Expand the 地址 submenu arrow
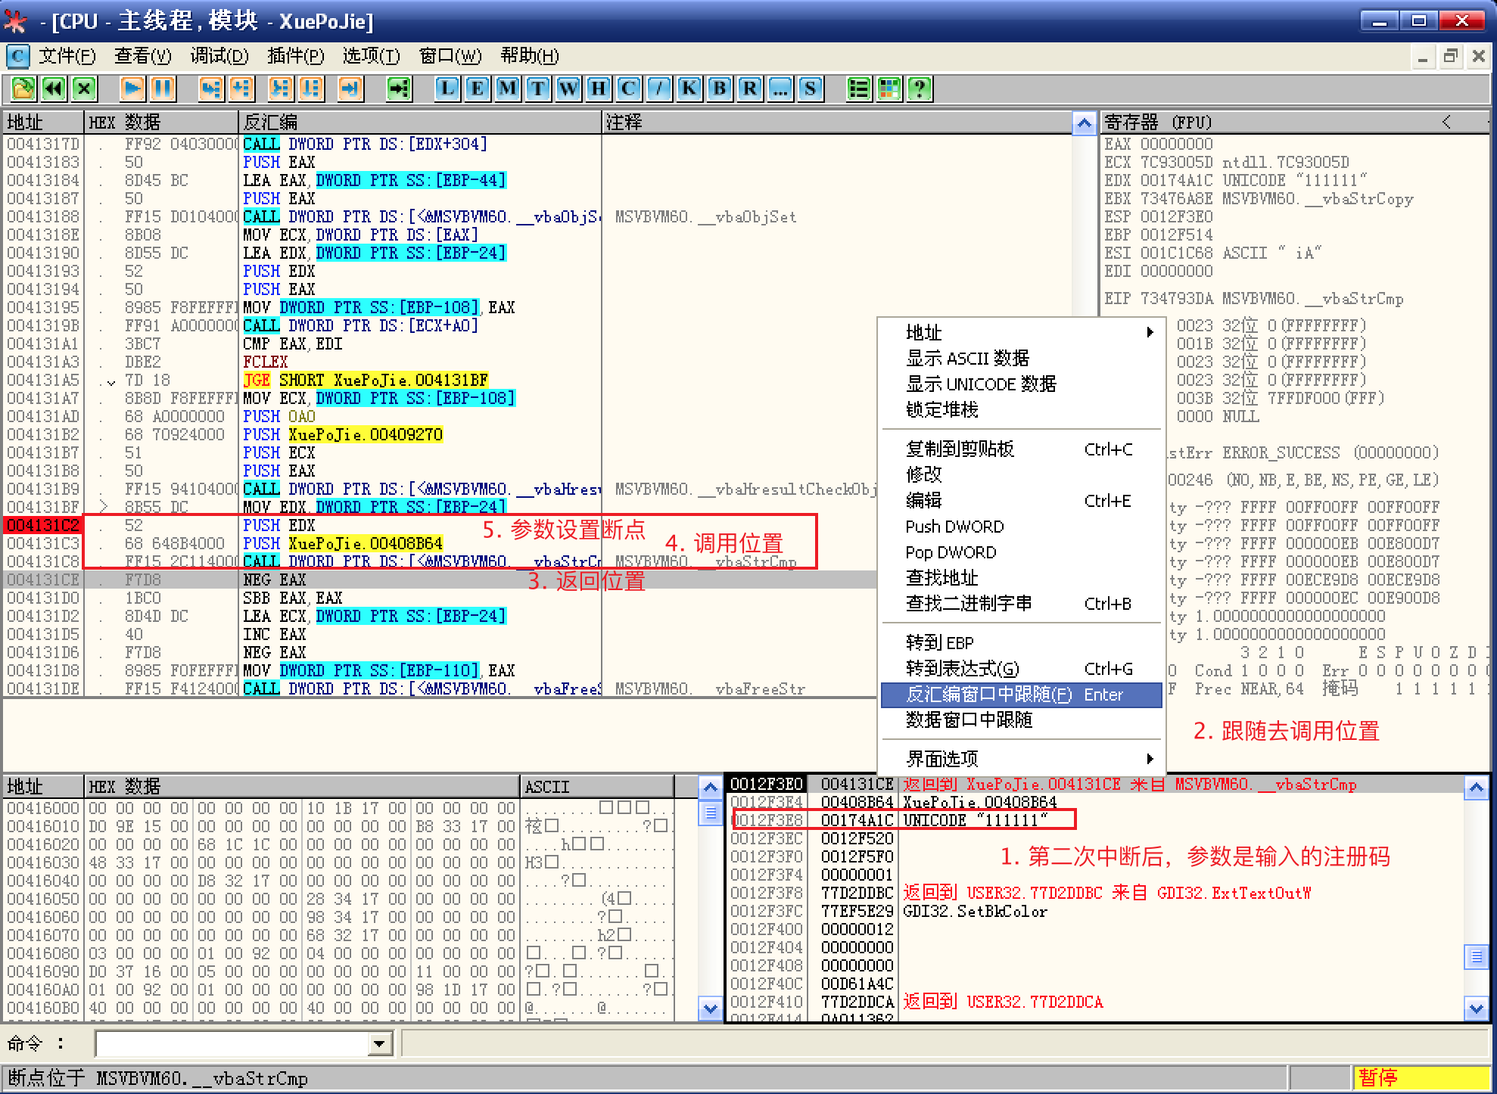Viewport: 1497px width, 1094px height. (1150, 332)
